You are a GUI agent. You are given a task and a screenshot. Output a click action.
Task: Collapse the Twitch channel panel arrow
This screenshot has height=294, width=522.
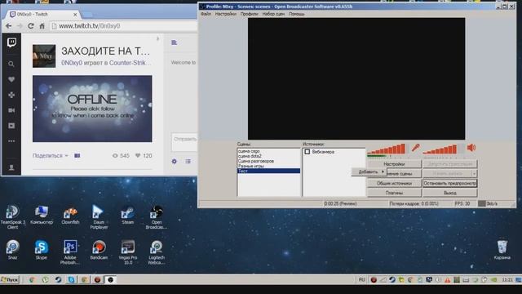coord(157,38)
